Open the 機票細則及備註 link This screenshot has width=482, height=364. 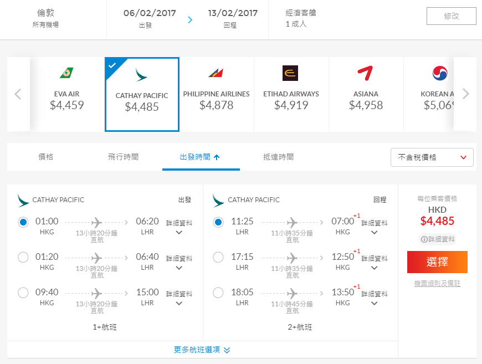(x=437, y=284)
